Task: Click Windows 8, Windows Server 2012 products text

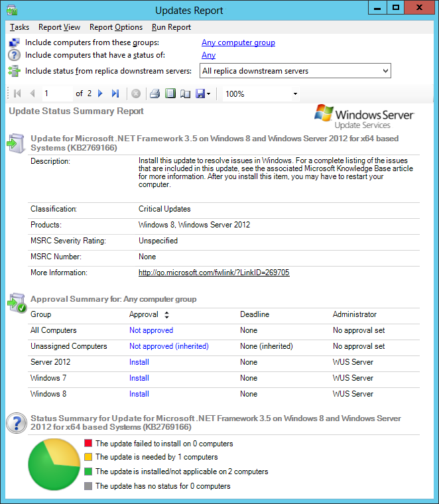Action: tap(194, 225)
